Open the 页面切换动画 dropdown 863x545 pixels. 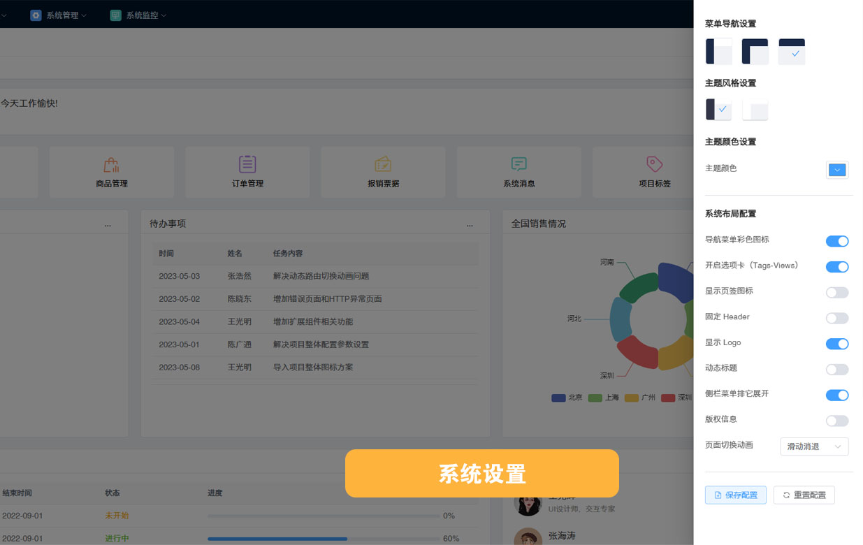click(814, 446)
